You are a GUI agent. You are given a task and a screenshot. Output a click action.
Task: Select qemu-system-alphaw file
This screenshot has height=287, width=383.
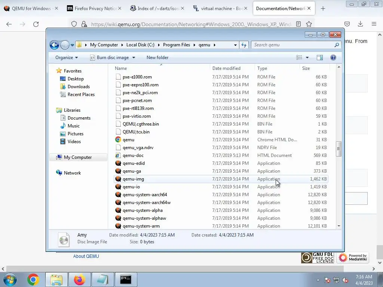point(221,218)
